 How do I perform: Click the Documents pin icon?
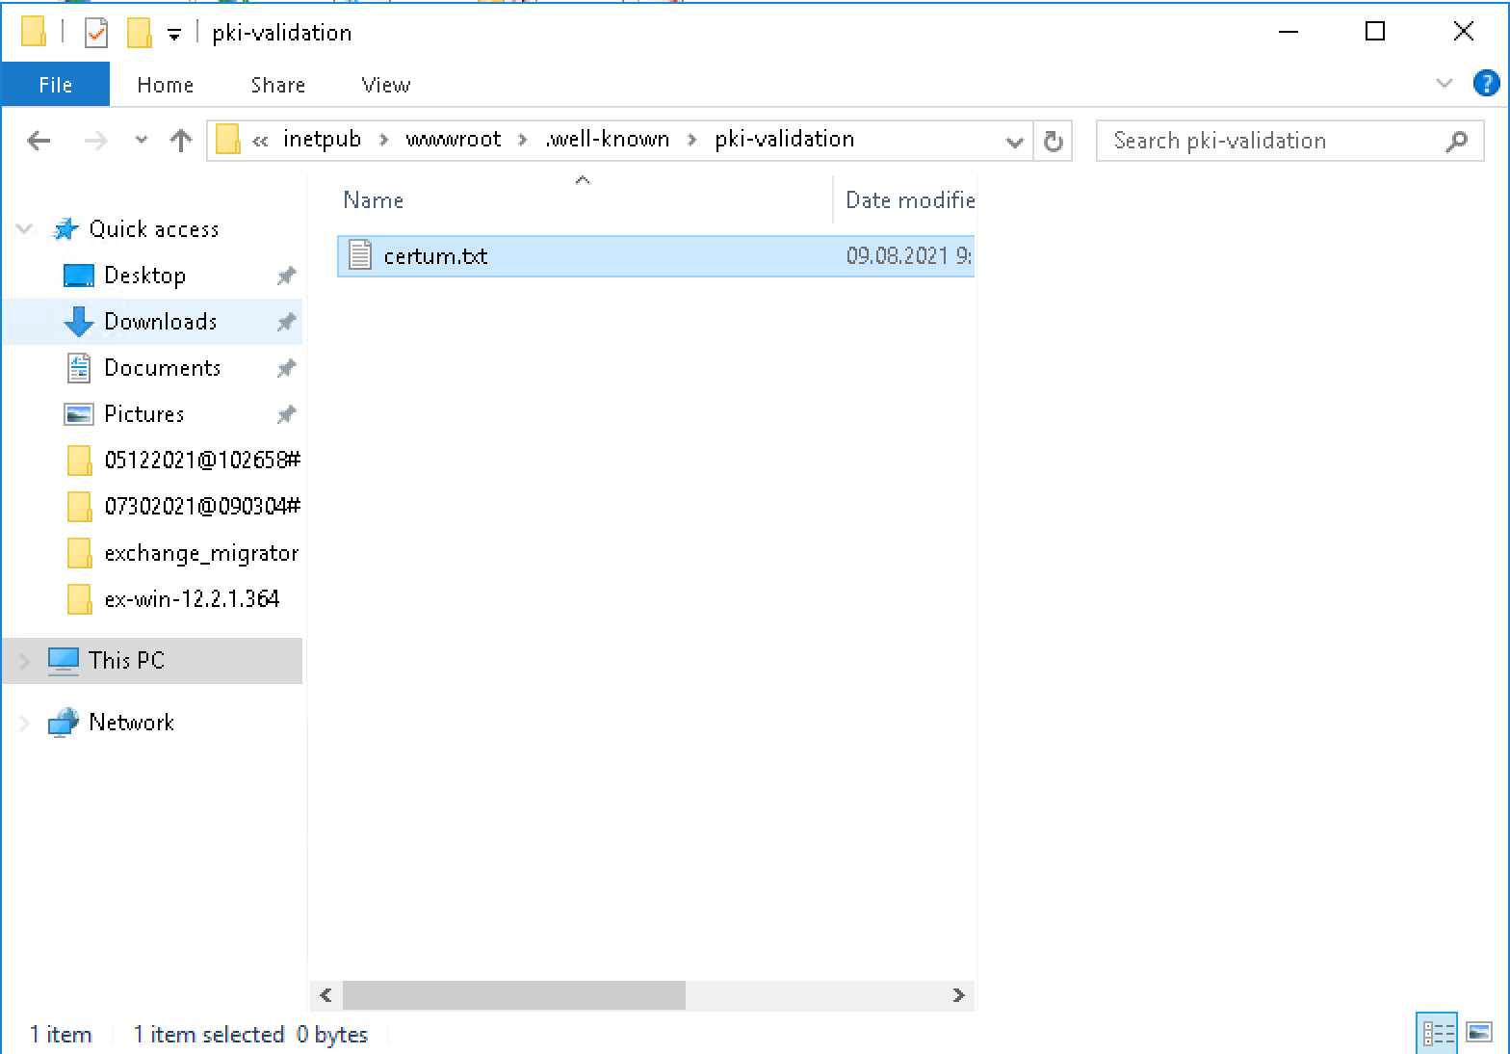tap(286, 368)
